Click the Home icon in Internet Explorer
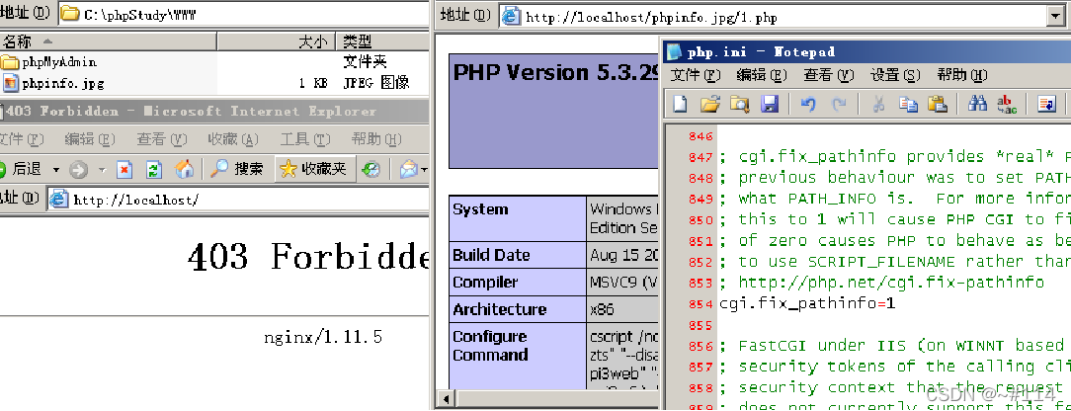This screenshot has height=411, width=1071. [185, 169]
